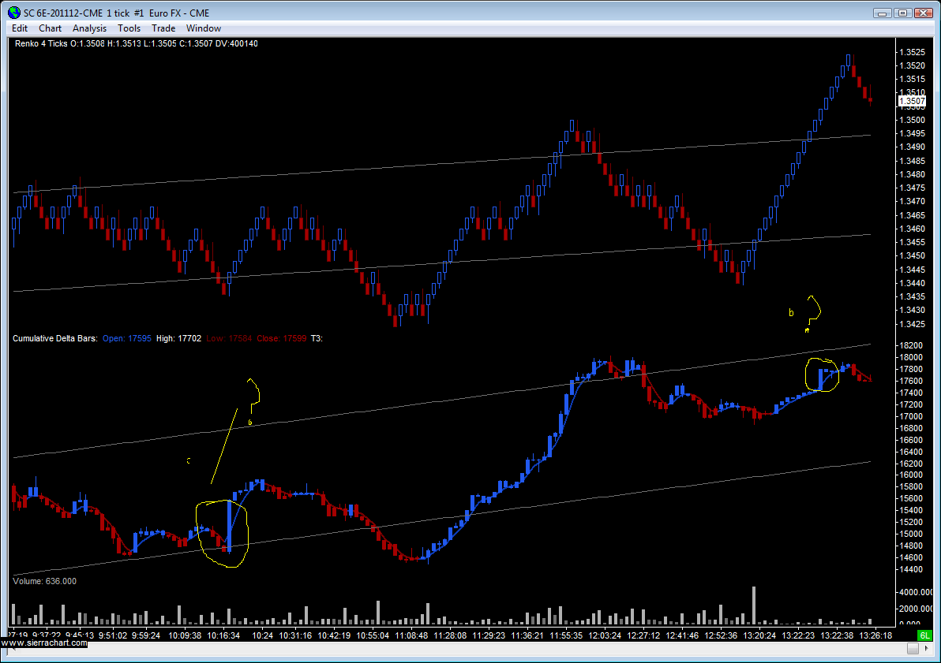Click the 1.3425 price scale value
This screenshot has width=941, height=663.
point(912,324)
